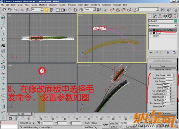Viewport: 179px width, 129px height.
Task: Toggle Hair and Fur modifier lightbulb
Action: tap(151, 30)
